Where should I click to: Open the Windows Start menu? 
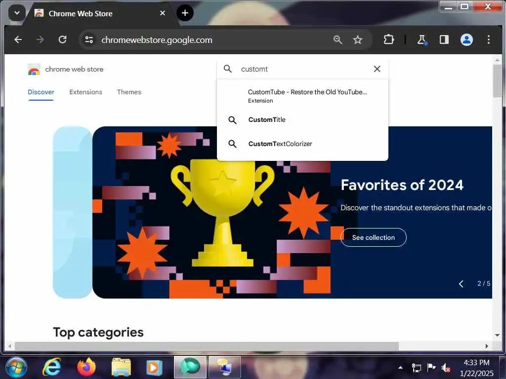pyautogui.click(x=16, y=367)
